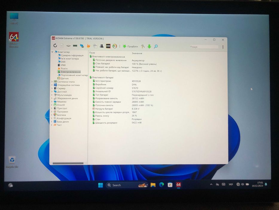The image size is (279, 210).
Task: Click the AIDA64 taskbar icon
Action: (179, 184)
